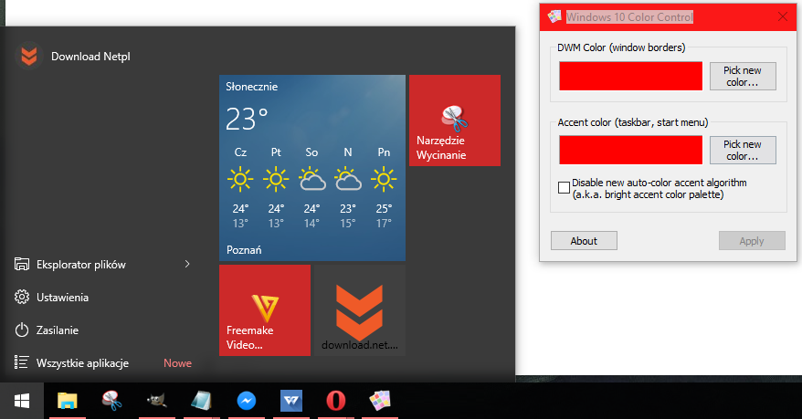Launch the Narzędzie Wycinanie tile
The width and height of the screenshot is (802, 419).
[455, 120]
